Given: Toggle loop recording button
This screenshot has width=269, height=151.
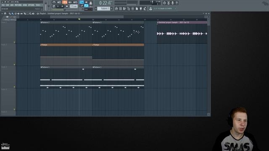Looking at the screenshot, I should 75,2.
